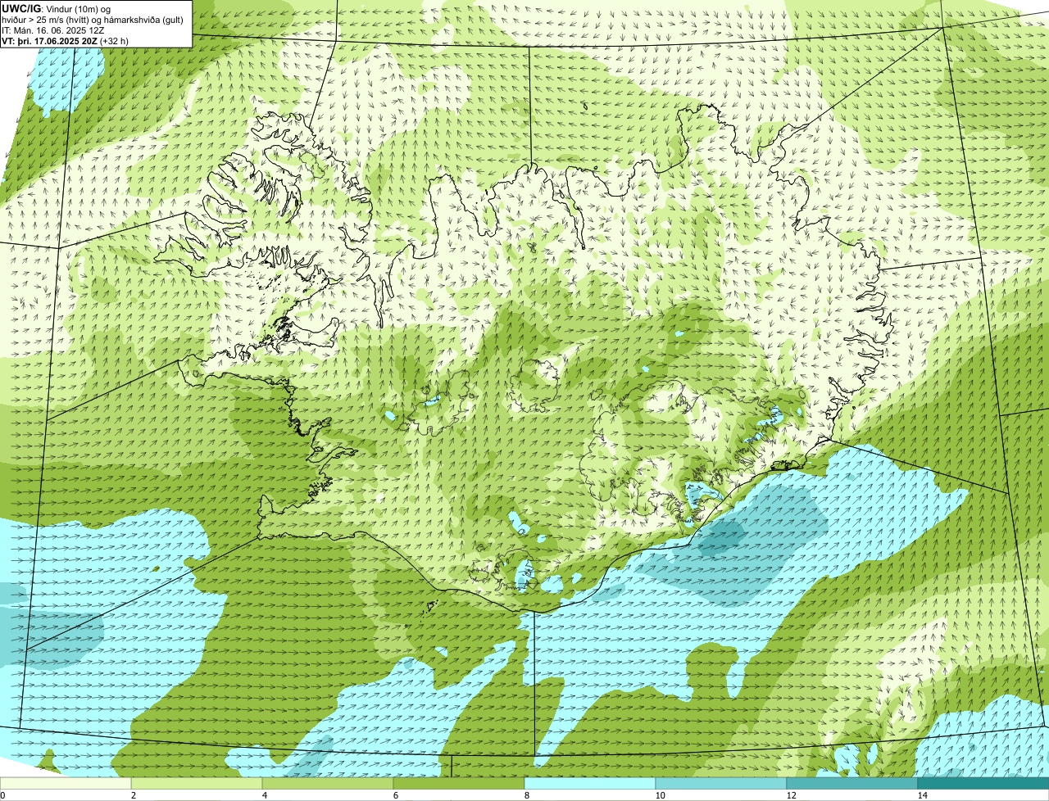Click the darkest teal legend swatch above 14
The image size is (1049, 801).
point(983,783)
